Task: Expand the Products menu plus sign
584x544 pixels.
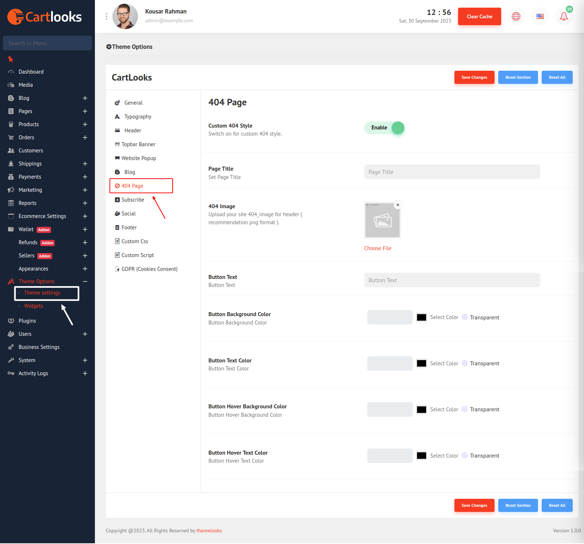Action: click(x=85, y=124)
